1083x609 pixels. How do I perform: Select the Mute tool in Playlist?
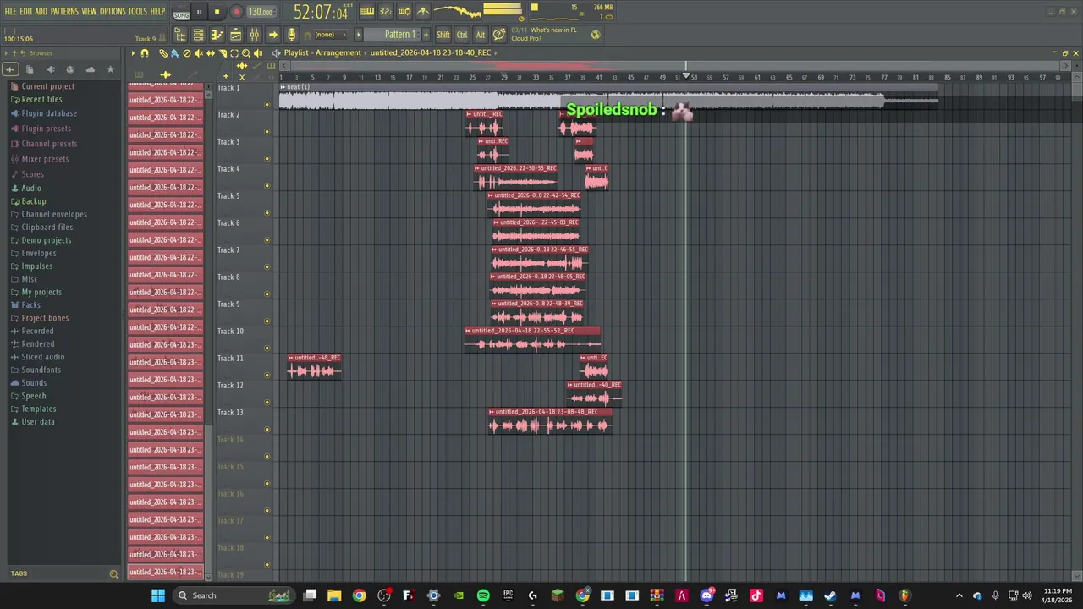click(199, 53)
